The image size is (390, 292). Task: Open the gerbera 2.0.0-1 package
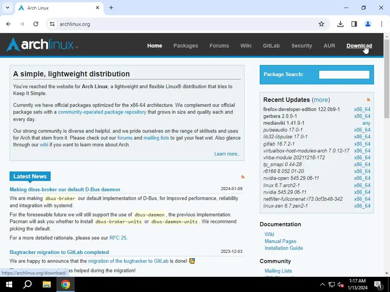[280, 116]
